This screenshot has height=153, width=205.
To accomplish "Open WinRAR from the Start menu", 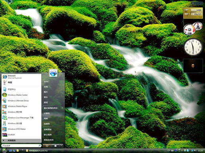I will (x=21, y=135).
